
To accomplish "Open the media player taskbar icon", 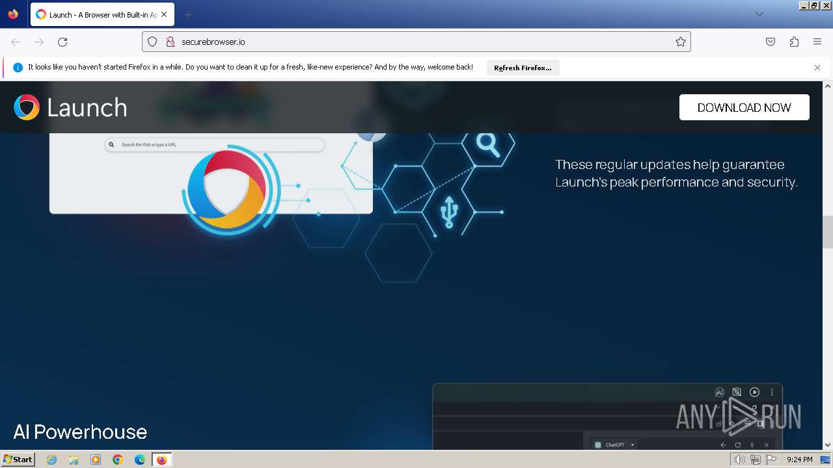I will [x=96, y=460].
